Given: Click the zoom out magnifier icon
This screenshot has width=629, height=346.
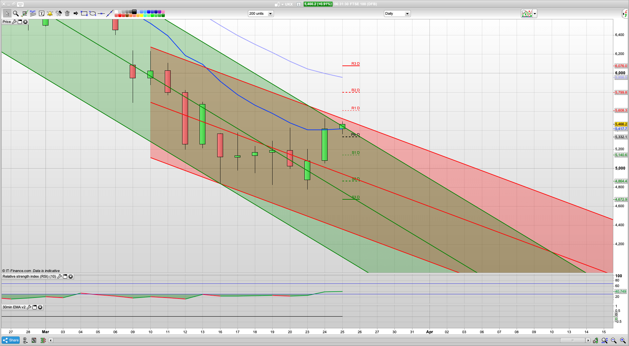Looking at the screenshot, I should 614,340.
